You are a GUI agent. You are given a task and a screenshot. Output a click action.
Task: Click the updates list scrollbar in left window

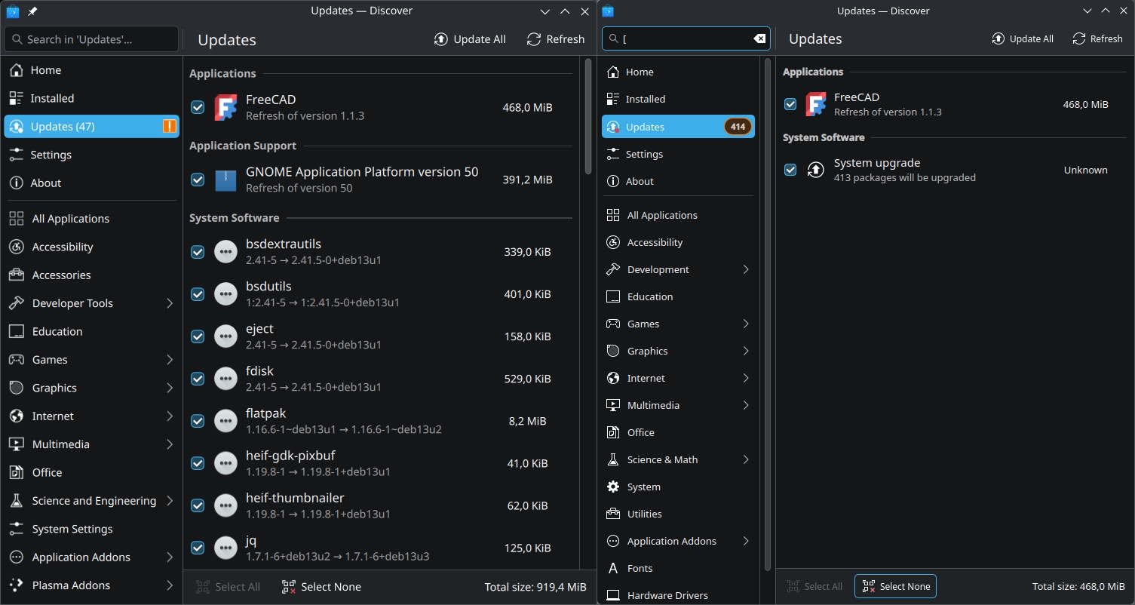click(588, 117)
